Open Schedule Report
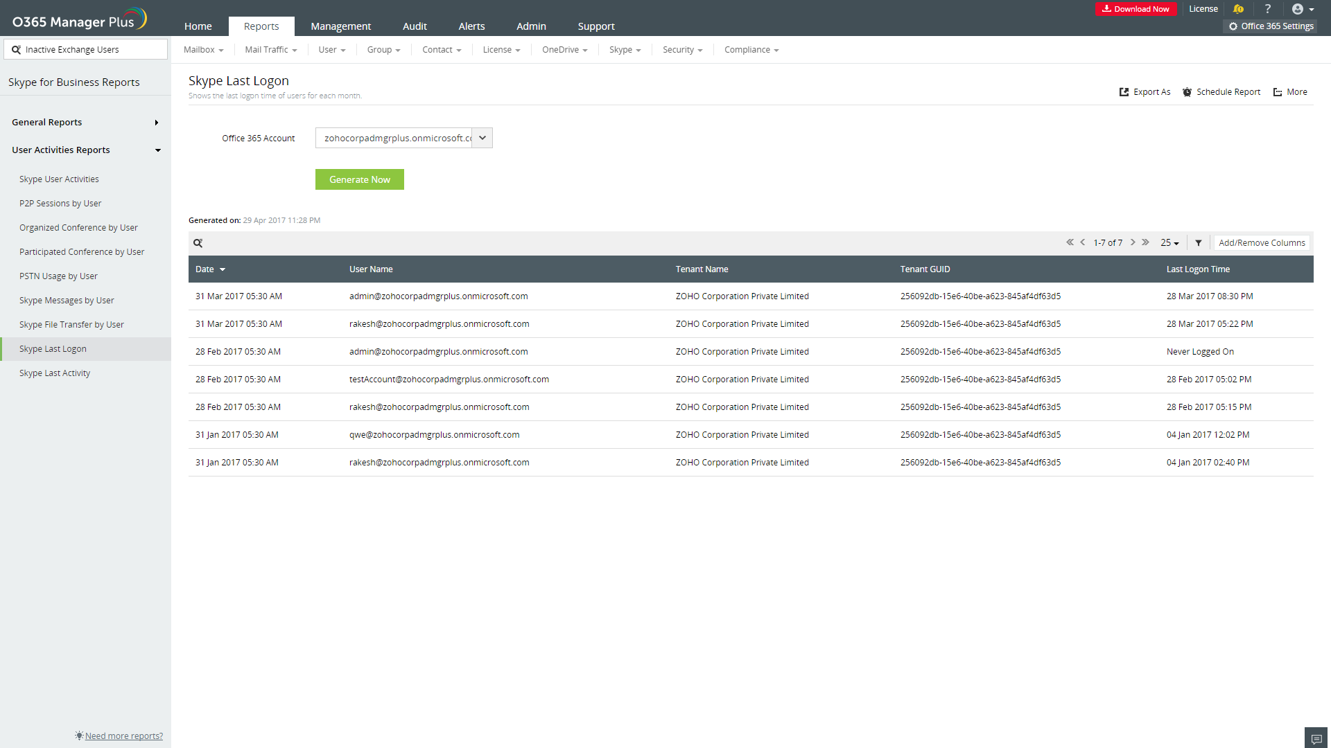Screen dimensions: 1331x748 1221,92
